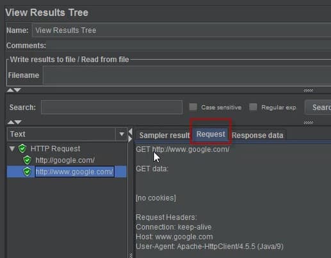Click the Search text field

coord(111,107)
